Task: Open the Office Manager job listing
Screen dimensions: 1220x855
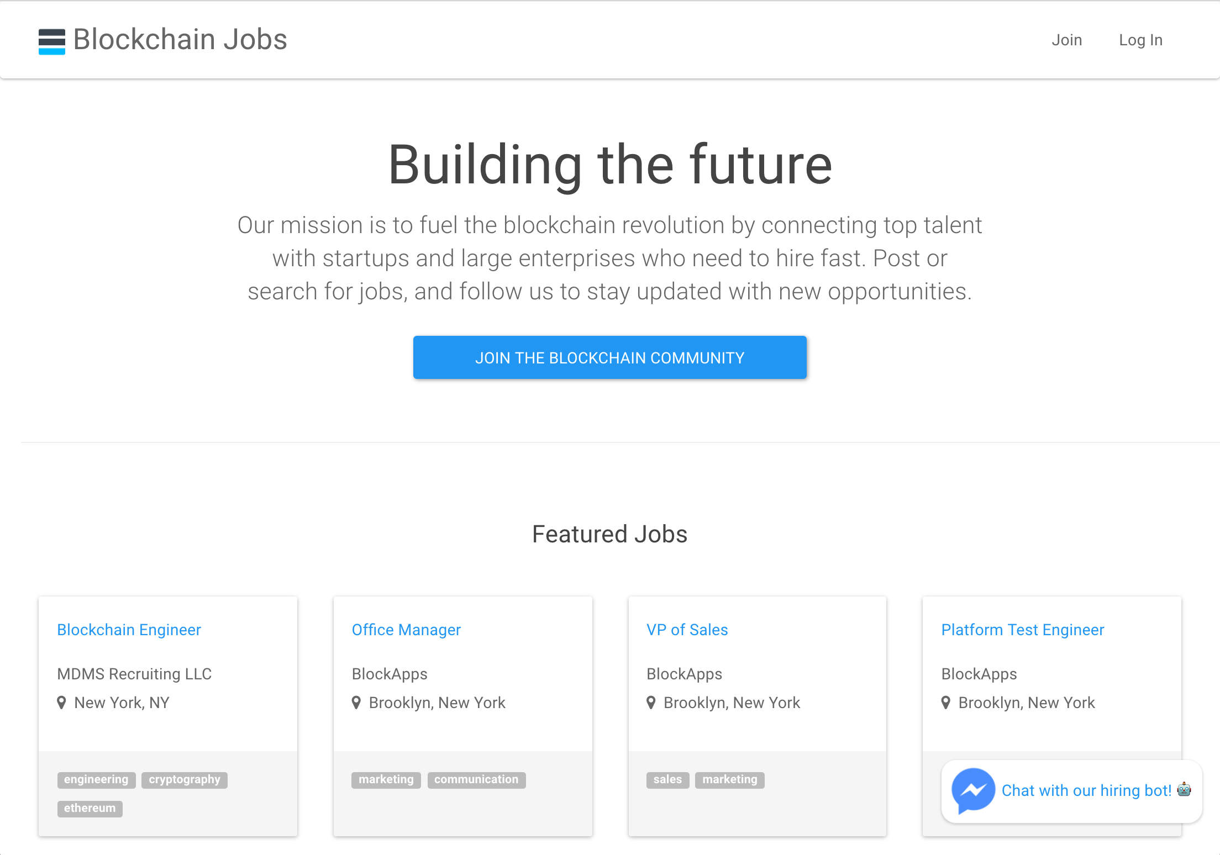Action: [x=406, y=629]
